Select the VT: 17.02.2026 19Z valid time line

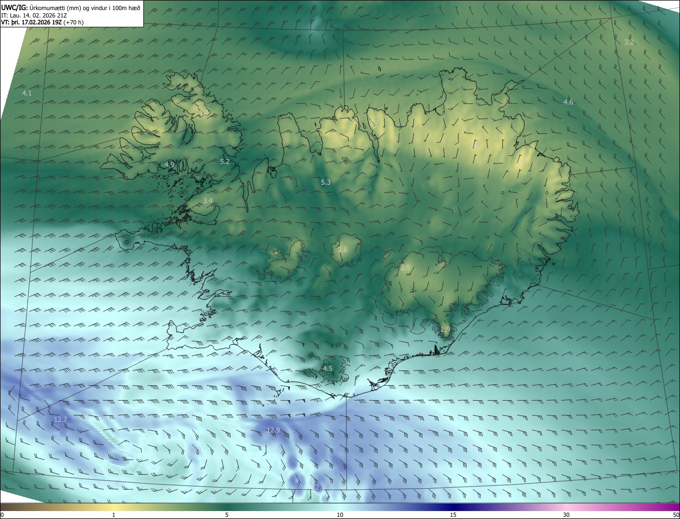click(42, 22)
